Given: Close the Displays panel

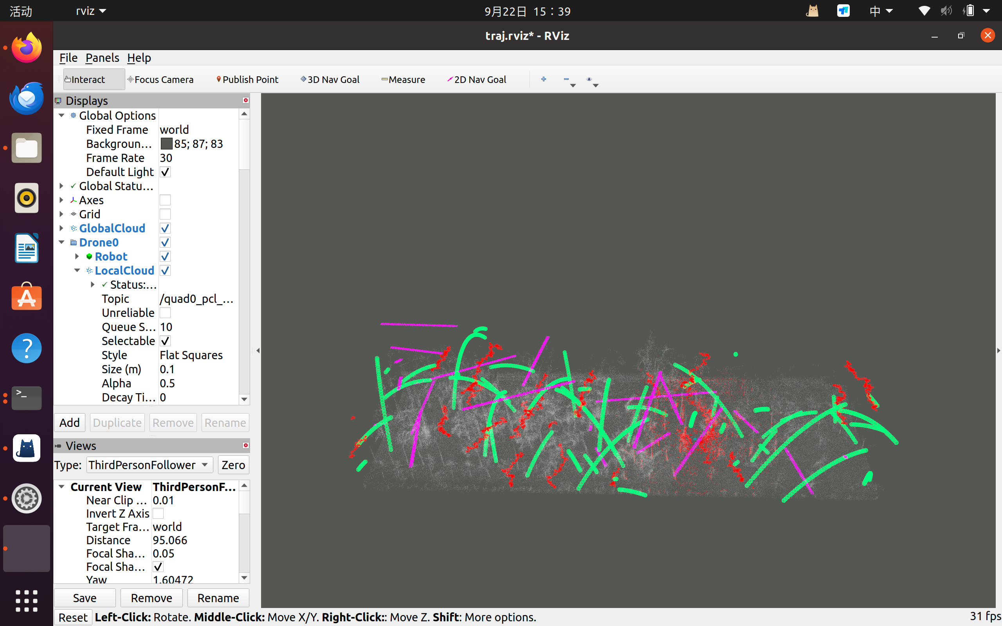Looking at the screenshot, I should [245, 100].
